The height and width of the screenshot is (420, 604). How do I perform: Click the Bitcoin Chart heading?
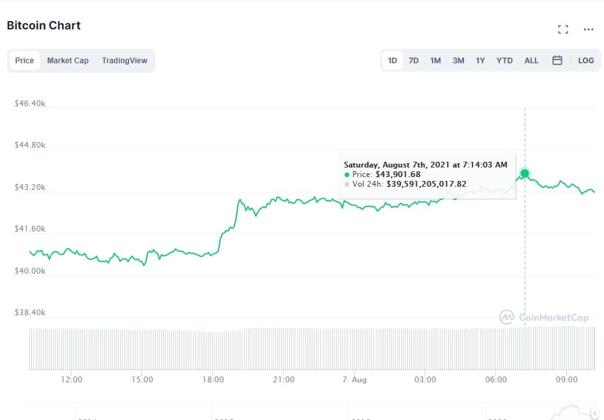pos(43,26)
